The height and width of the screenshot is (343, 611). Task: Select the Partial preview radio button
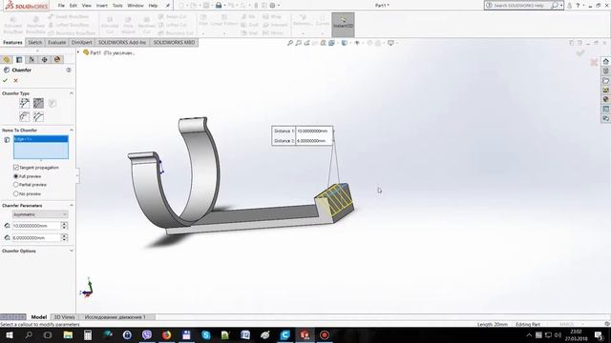[x=16, y=185]
